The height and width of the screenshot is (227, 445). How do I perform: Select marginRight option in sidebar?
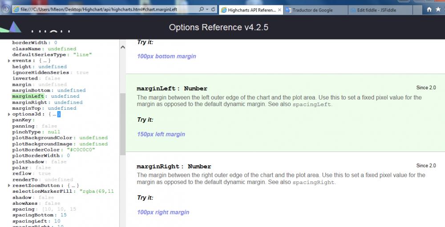tap(29, 102)
